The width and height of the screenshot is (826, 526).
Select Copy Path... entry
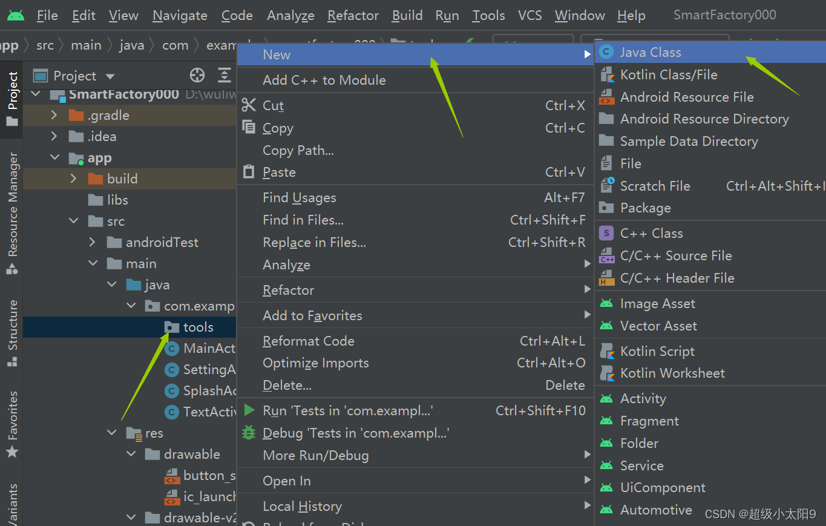pyautogui.click(x=415, y=150)
